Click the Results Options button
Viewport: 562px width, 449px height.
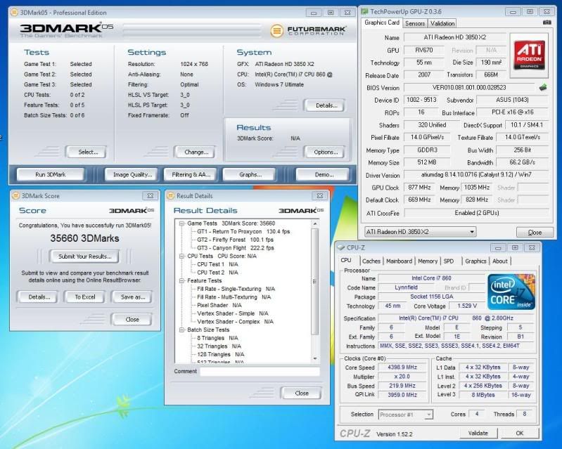pyautogui.click(x=326, y=152)
